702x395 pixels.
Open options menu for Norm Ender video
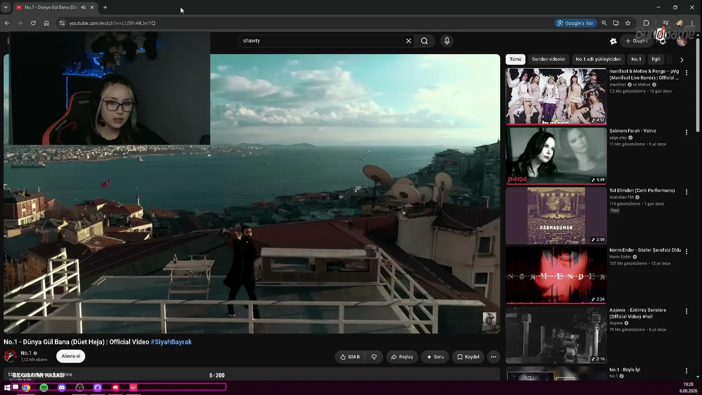686,251
